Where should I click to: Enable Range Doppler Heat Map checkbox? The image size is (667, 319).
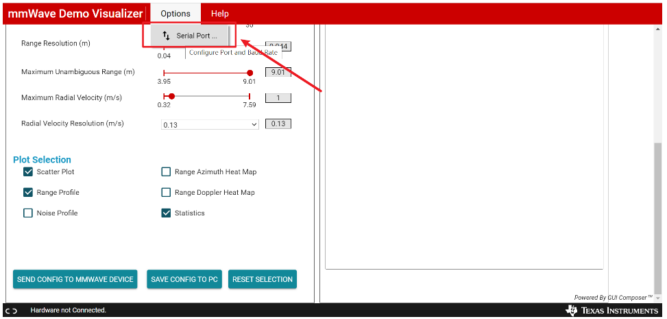(x=166, y=193)
